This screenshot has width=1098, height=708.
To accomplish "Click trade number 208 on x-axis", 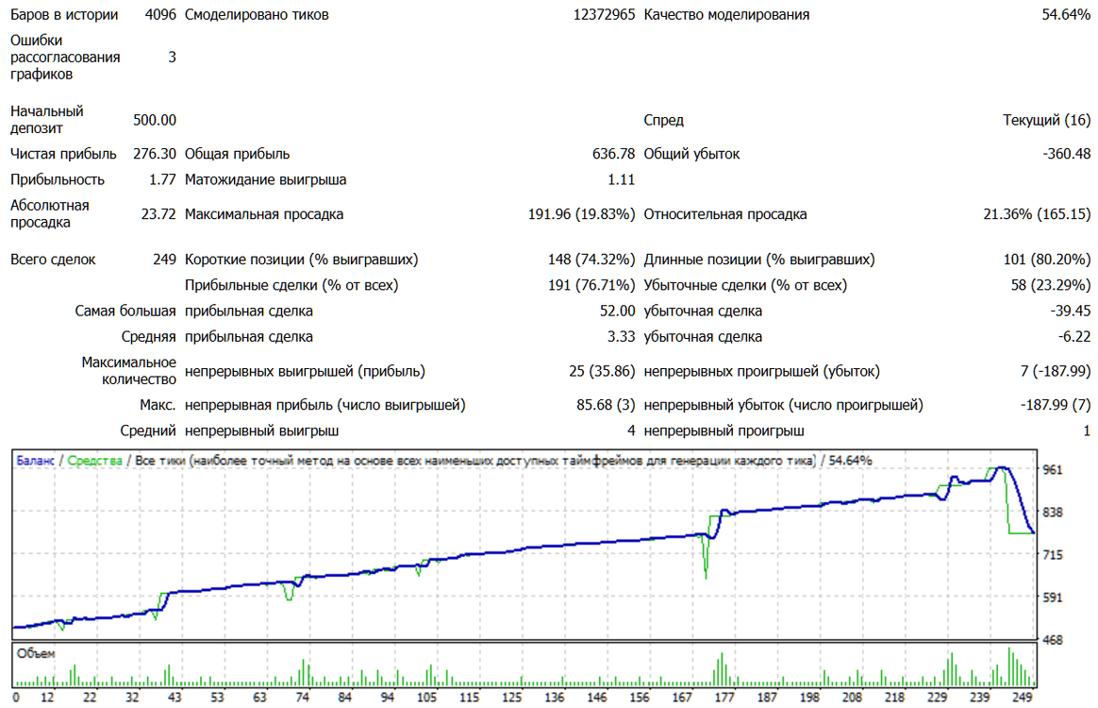I will [852, 698].
